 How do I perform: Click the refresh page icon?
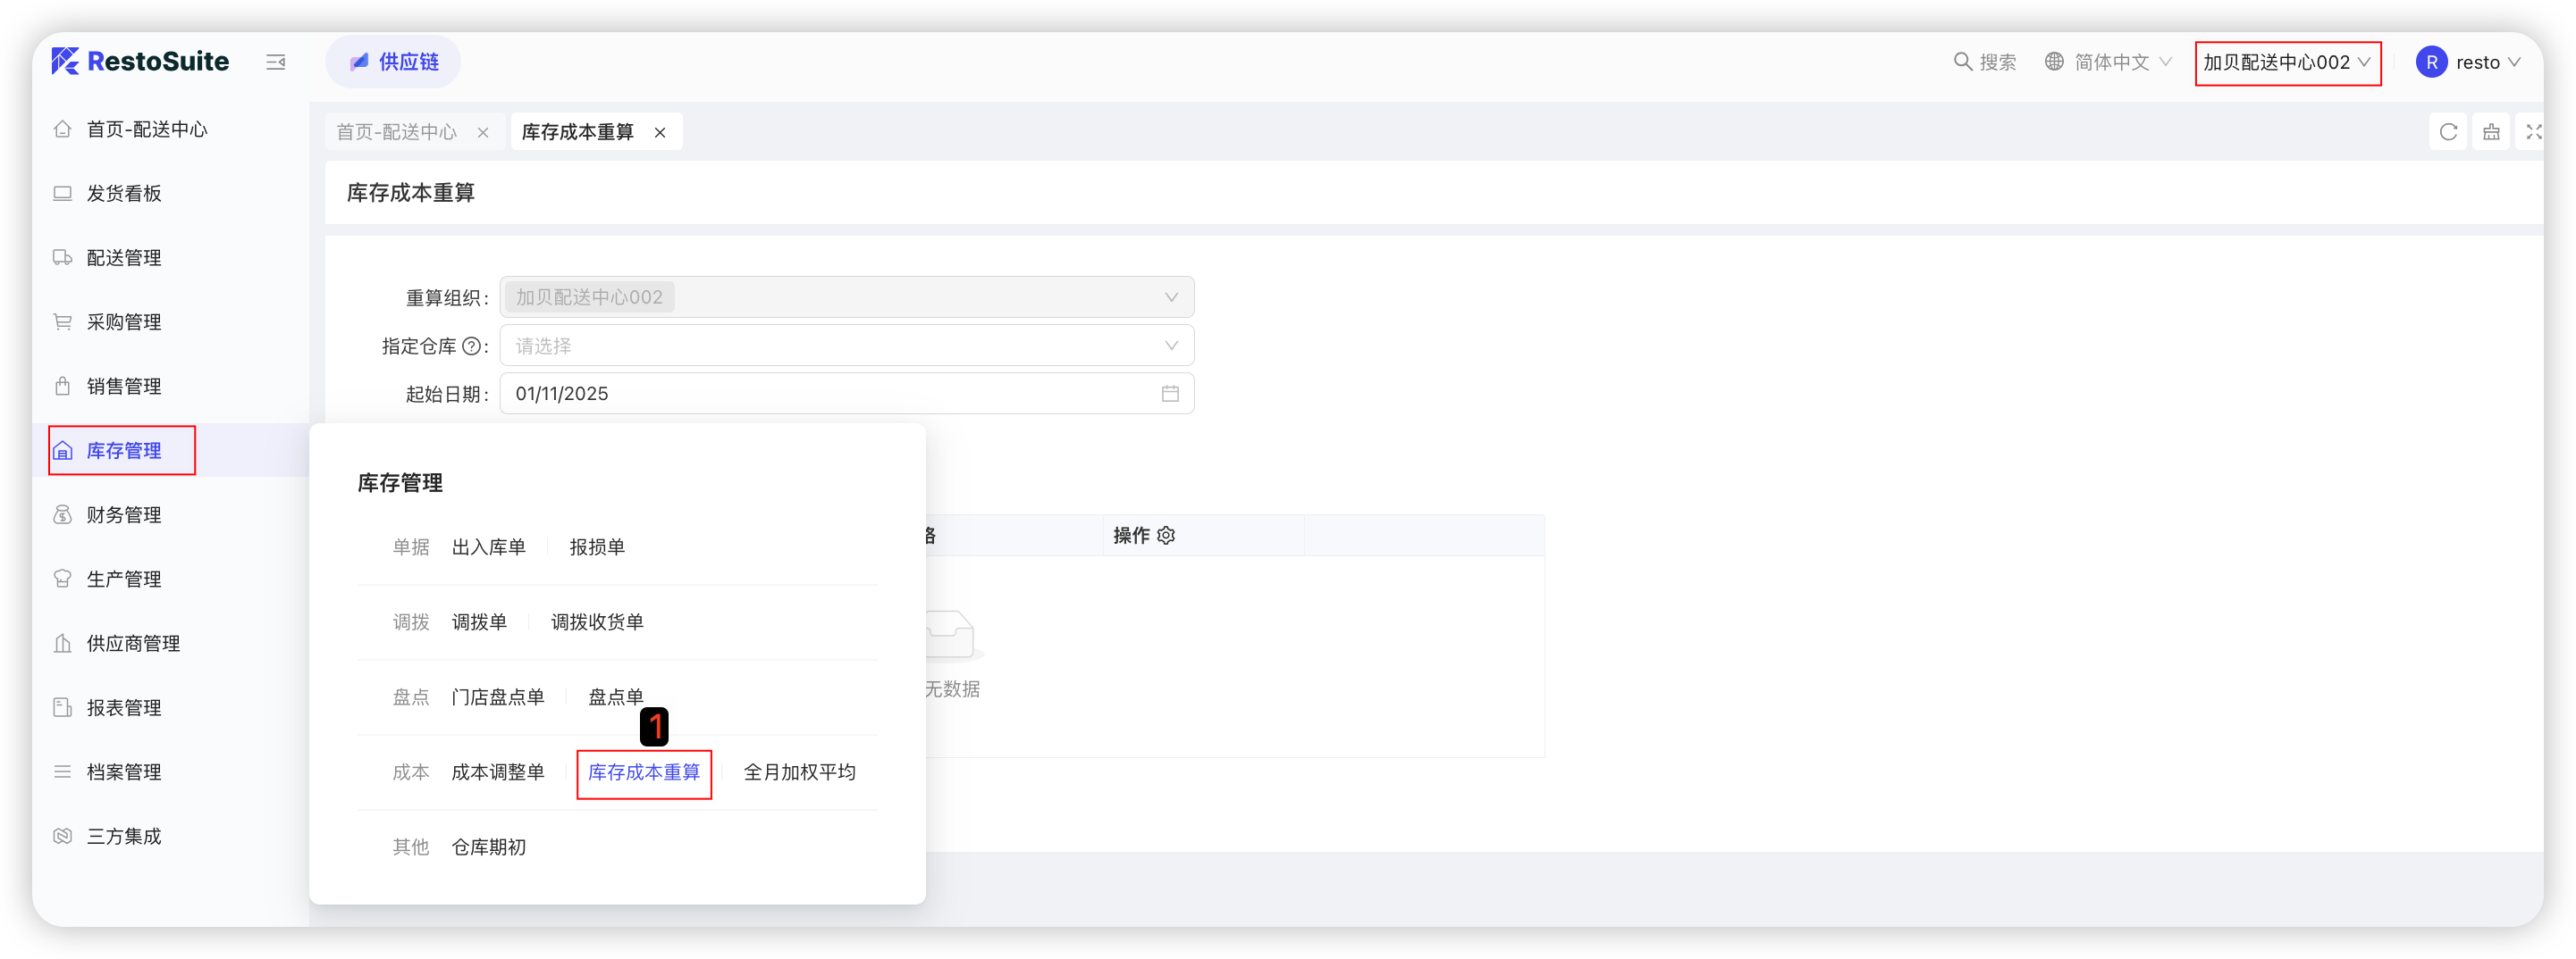(2448, 132)
